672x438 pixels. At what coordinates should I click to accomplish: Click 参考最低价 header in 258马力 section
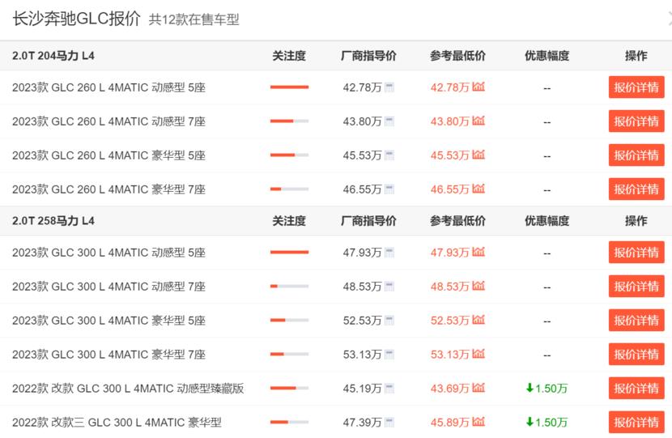pos(457,221)
